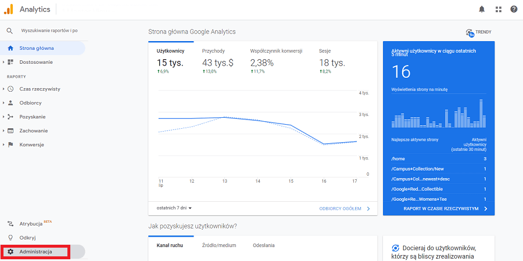The image size is (523, 261).
Task: Go to Strona główna in the sidebar
Action: [x=42, y=48]
